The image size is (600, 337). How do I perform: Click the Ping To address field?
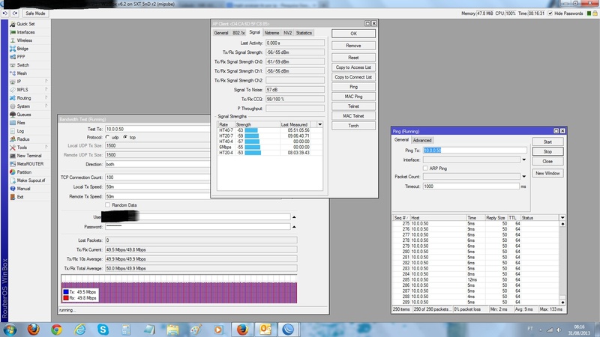pos(475,150)
